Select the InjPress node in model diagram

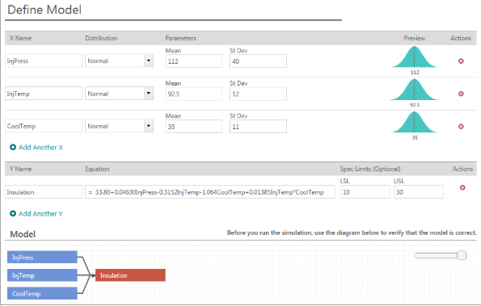(x=42, y=258)
